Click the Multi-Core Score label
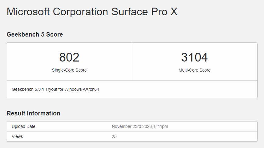Viewport: 264px width, 148px height. tap(194, 70)
